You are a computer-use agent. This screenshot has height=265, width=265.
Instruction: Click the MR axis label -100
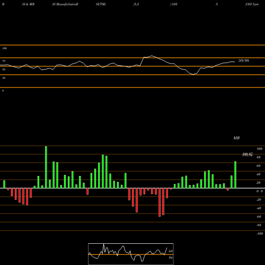[x=260, y=234]
